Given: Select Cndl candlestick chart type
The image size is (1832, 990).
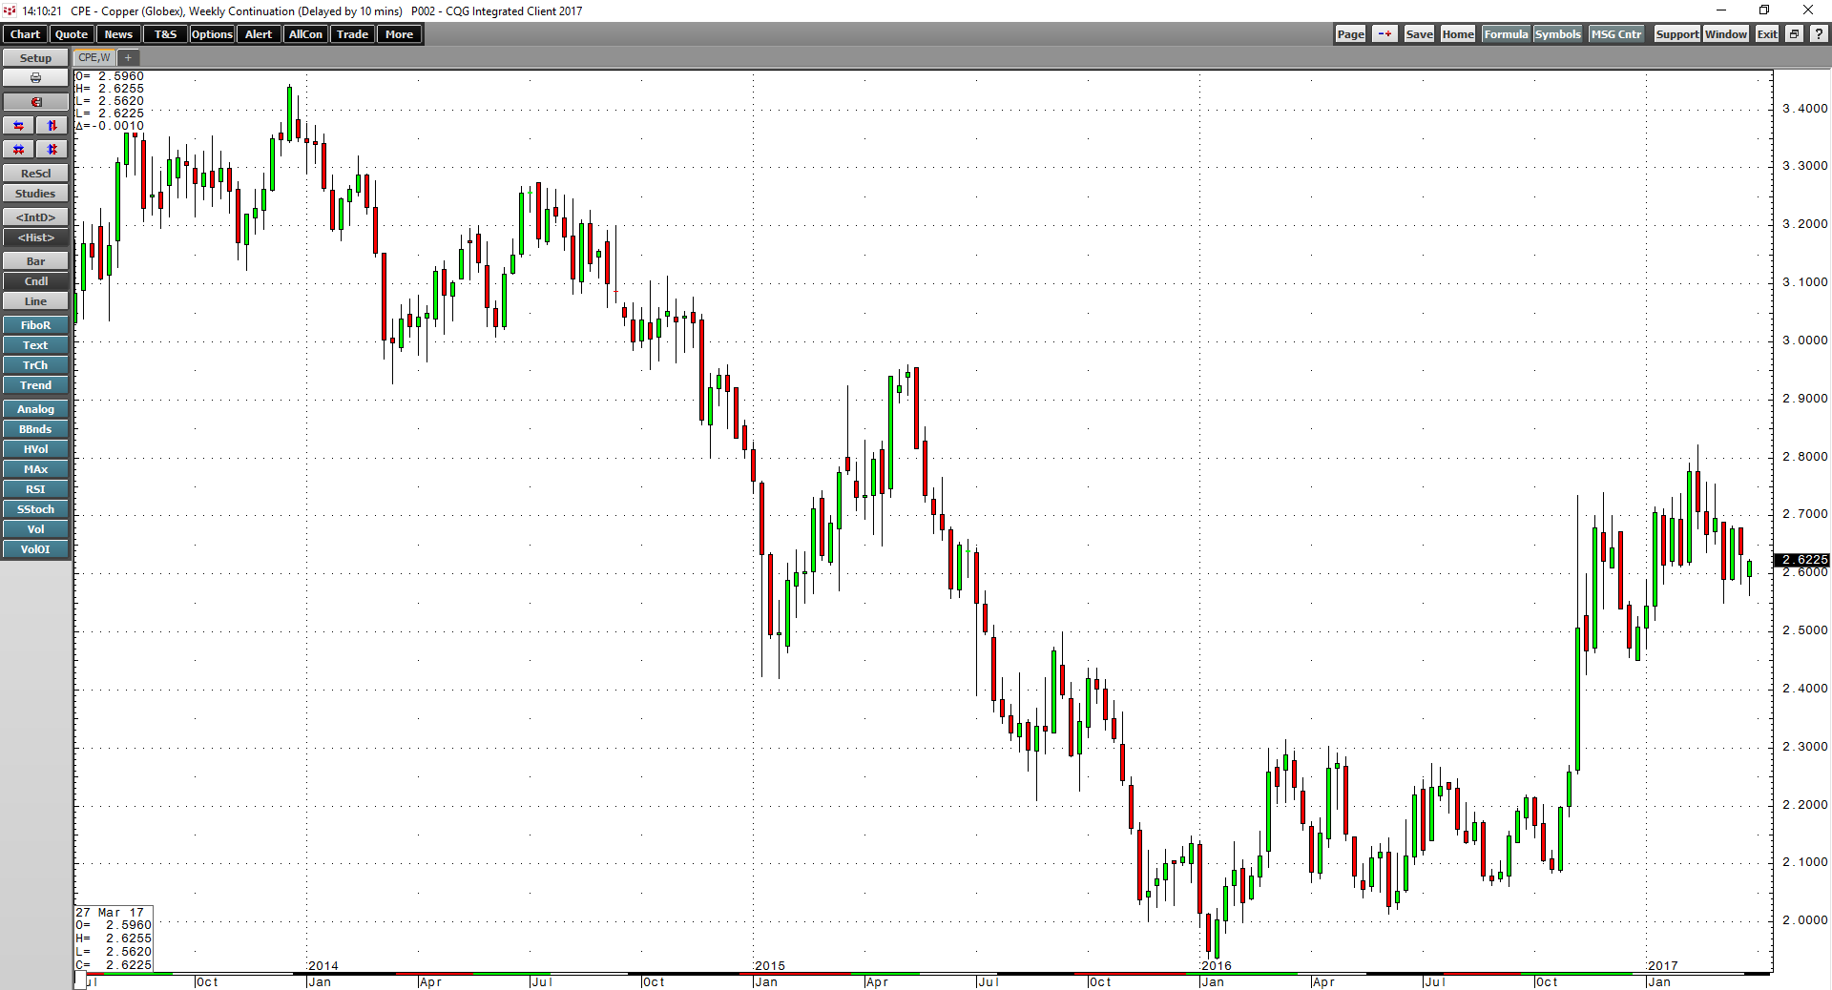Looking at the screenshot, I should 35,281.
